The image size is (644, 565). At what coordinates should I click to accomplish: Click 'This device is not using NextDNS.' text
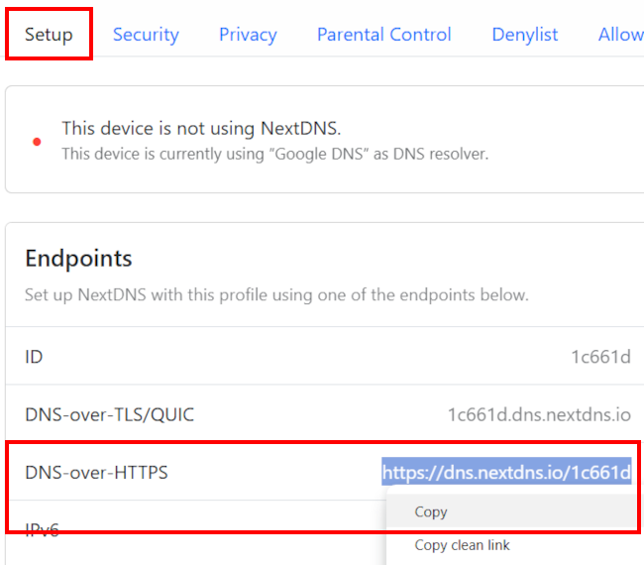201,128
